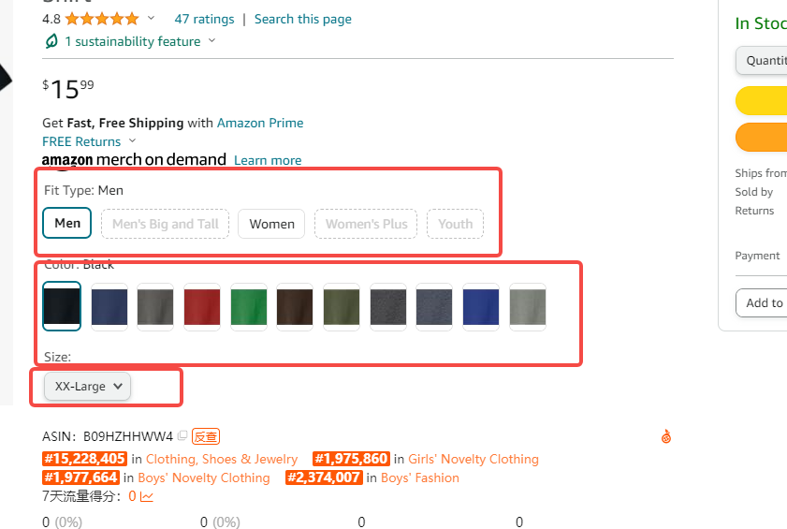
Task: Select the green color swatch
Action: click(x=248, y=307)
